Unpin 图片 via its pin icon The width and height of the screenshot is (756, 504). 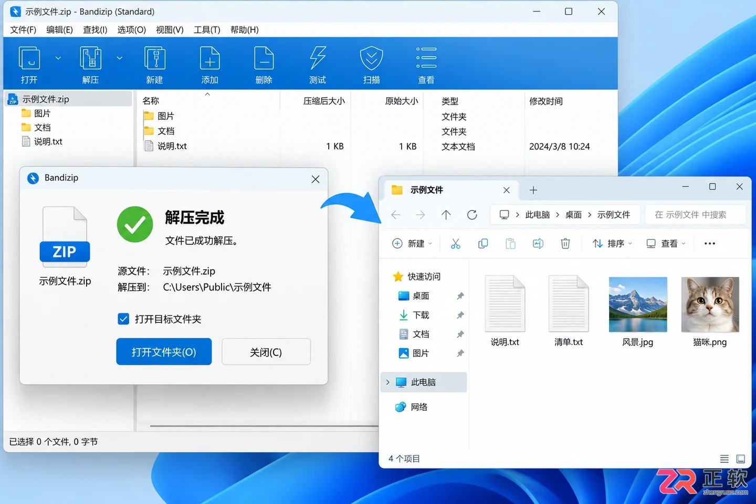tap(460, 353)
